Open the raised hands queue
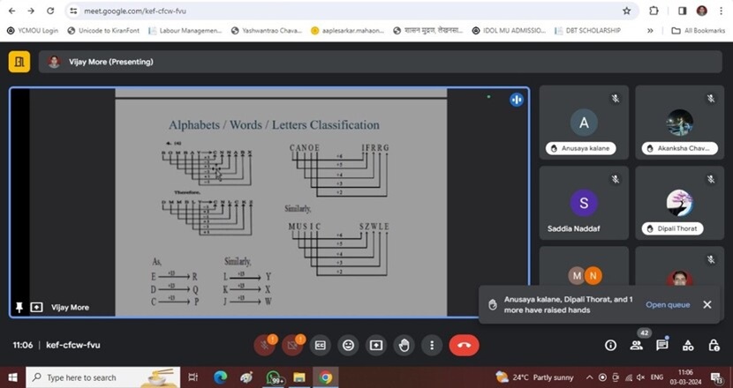The image size is (733, 388). [x=668, y=304]
